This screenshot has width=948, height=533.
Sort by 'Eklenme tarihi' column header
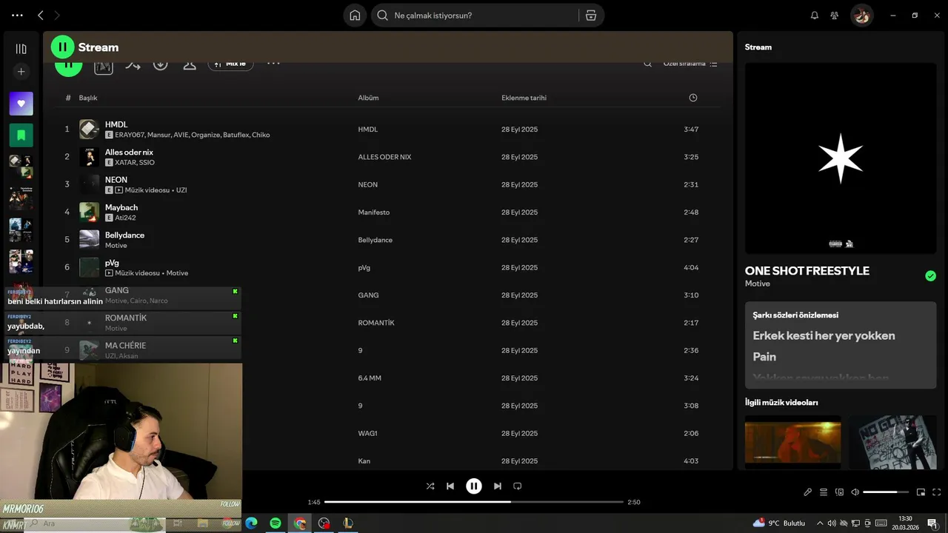pos(524,98)
